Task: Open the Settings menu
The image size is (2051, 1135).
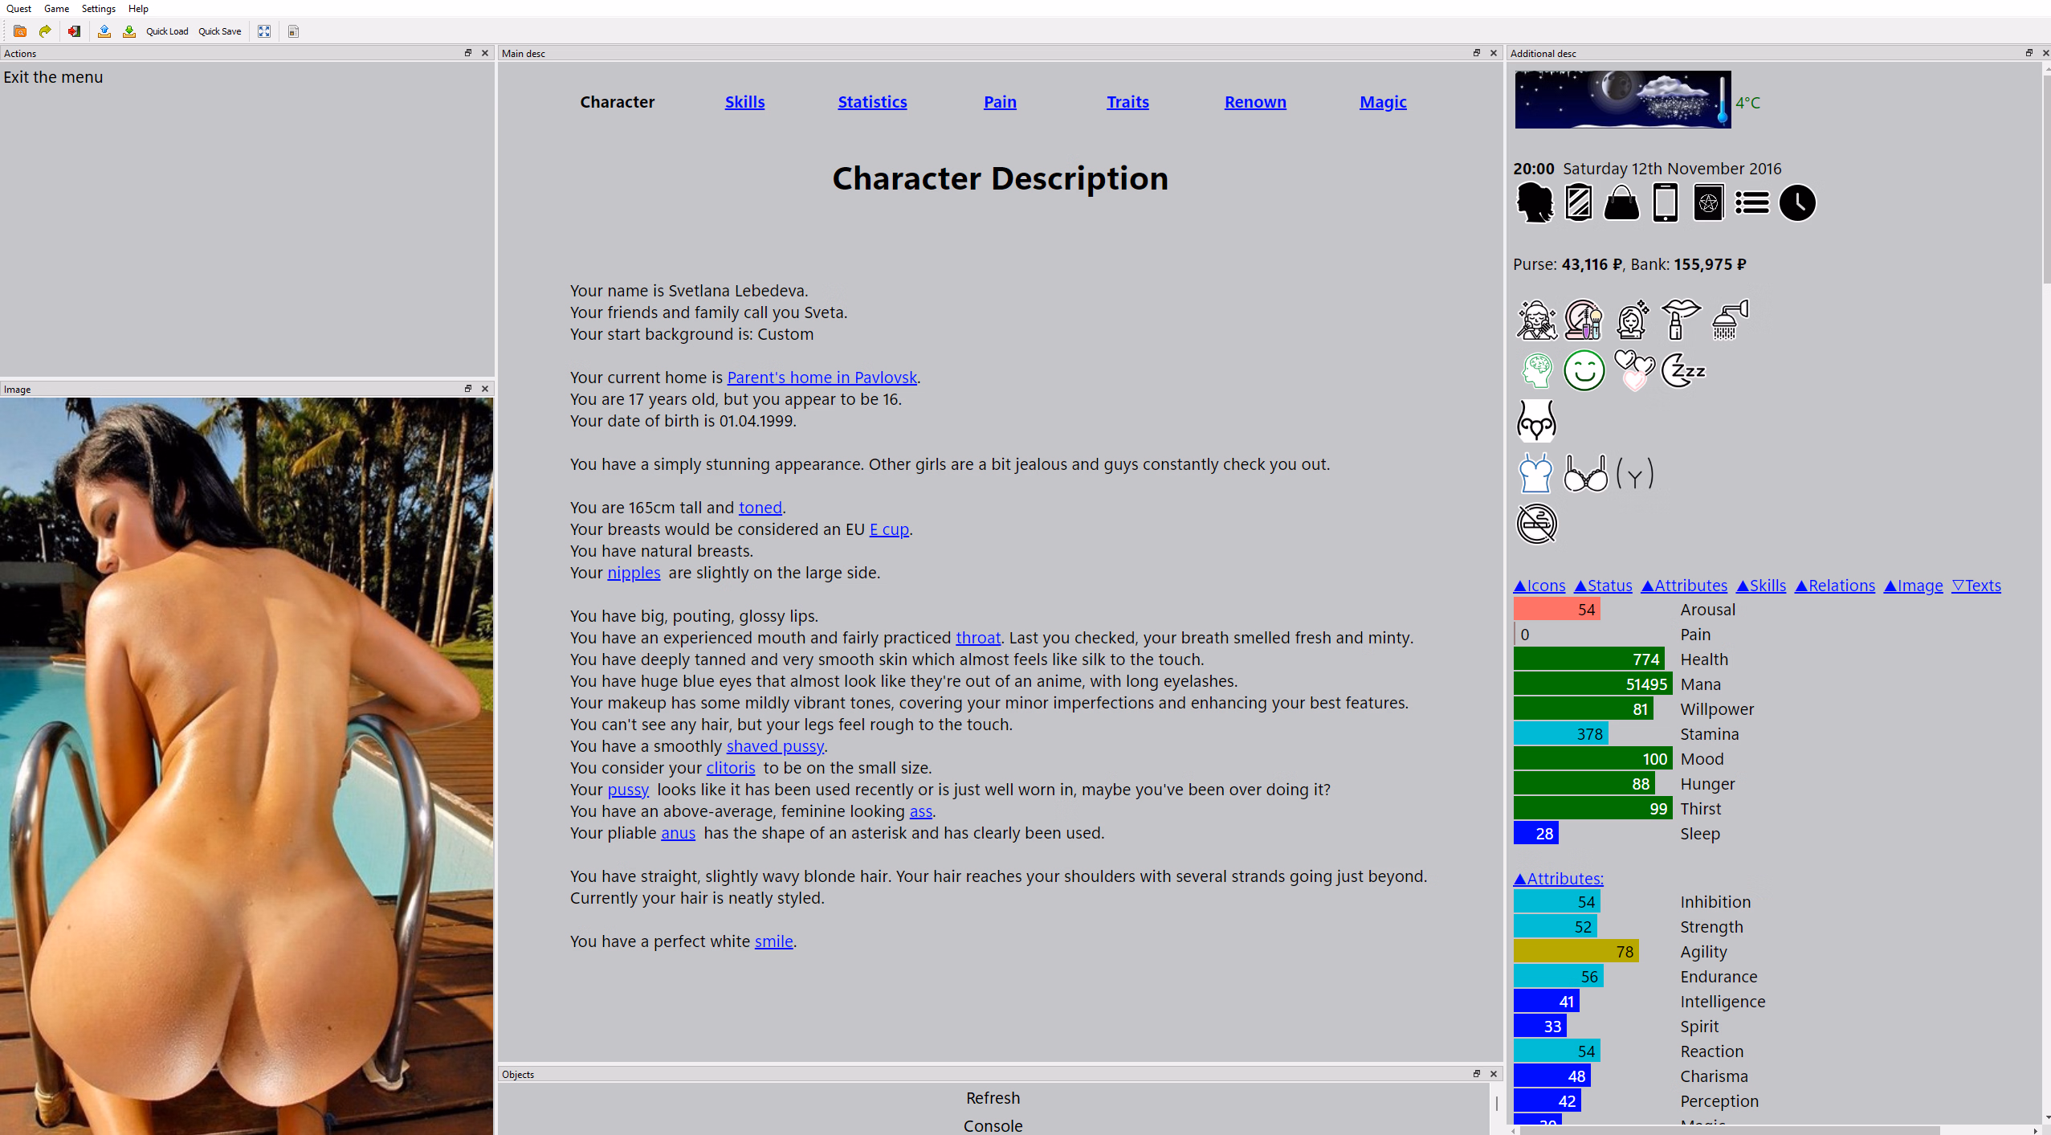Action: [98, 8]
